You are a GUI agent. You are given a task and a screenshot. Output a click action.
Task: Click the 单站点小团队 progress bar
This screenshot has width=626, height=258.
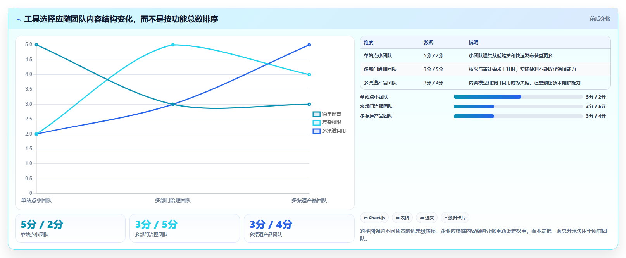click(x=518, y=97)
